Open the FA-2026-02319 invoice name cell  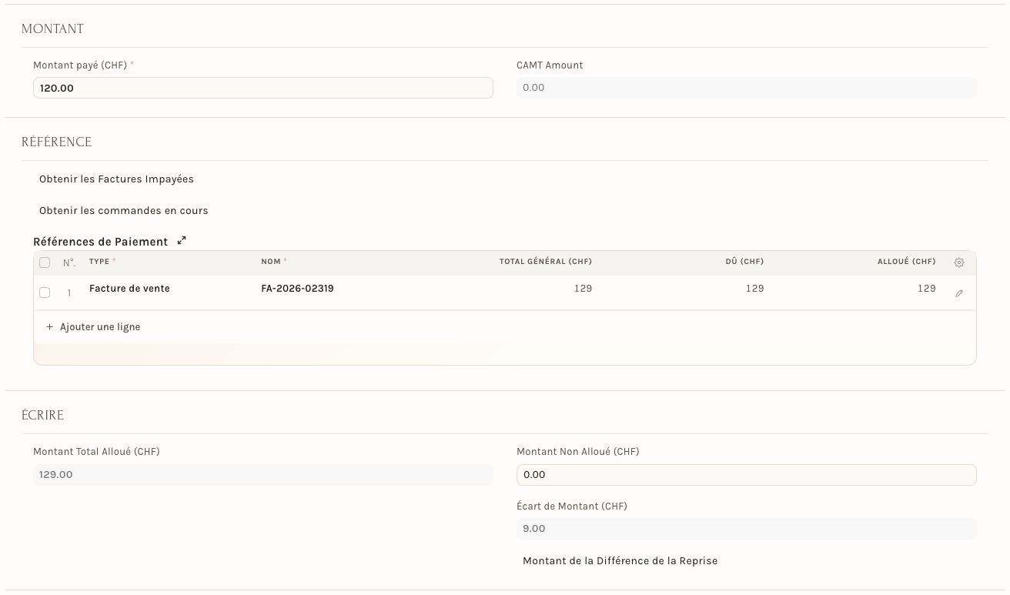pos(297,289)
